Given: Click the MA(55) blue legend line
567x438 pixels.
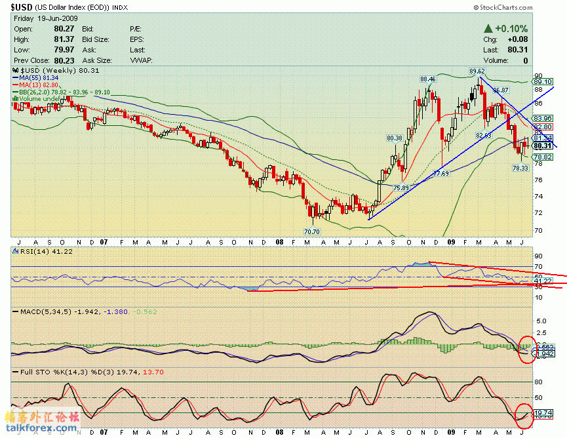Looking at the screenshot, I should point(16,78).
